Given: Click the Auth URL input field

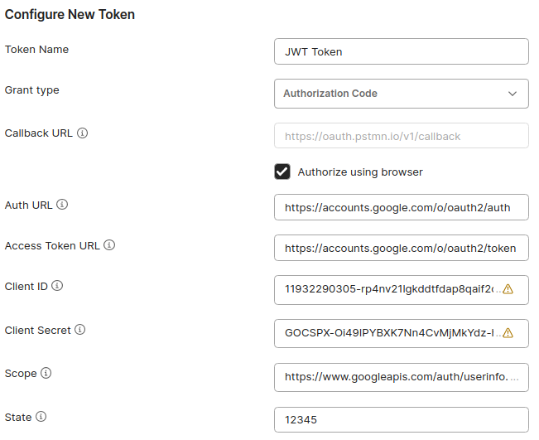Looking at the screenshot, I should pyautogui.click(x=401, y=208).
